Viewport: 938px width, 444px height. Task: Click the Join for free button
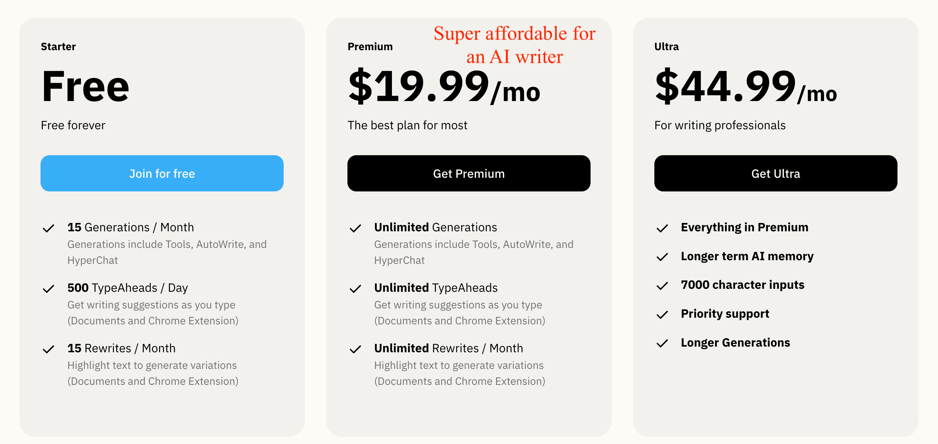[x=162, y=173]
